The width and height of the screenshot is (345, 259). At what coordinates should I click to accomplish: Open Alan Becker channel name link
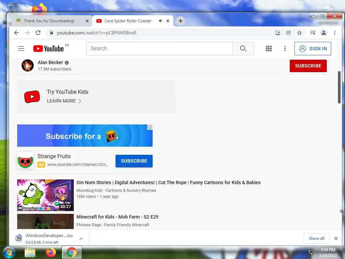(x=51, y=62)
